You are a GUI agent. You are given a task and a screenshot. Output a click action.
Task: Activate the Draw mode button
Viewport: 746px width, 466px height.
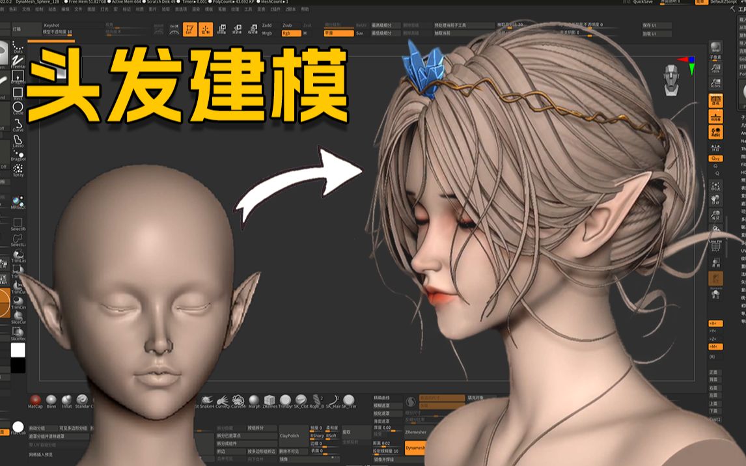(x=206, y=29)
